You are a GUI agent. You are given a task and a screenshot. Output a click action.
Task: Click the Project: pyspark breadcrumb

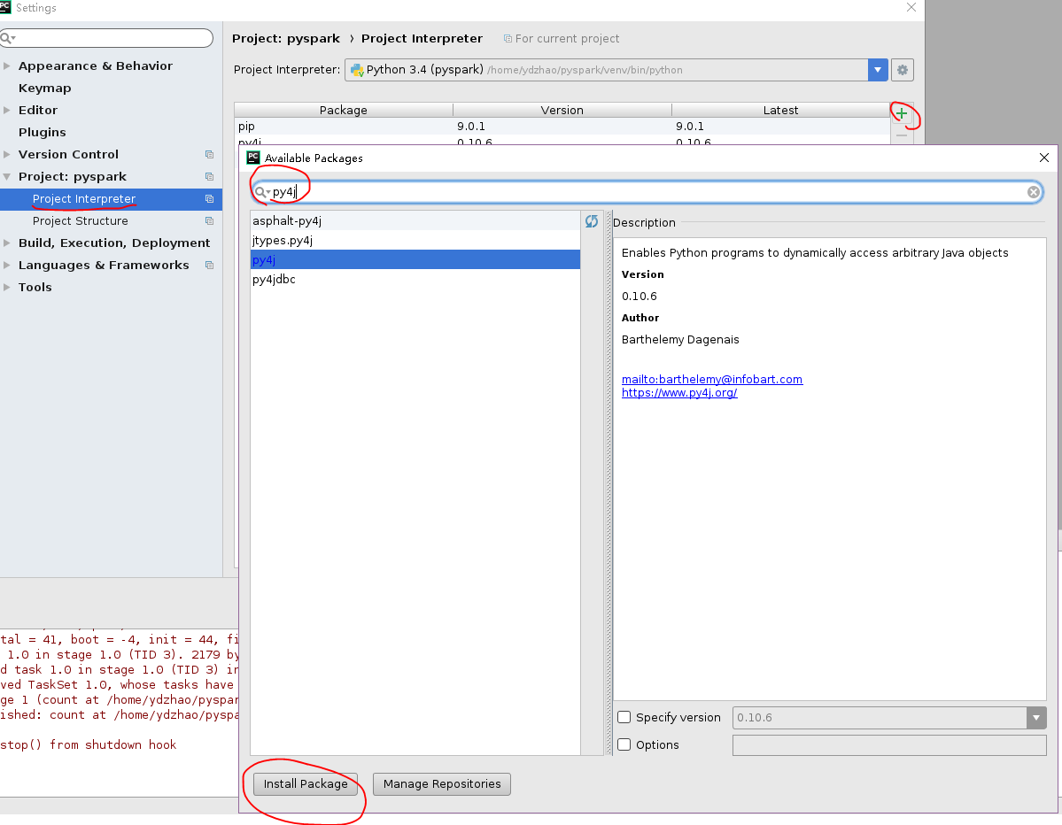tap(286, 39)
